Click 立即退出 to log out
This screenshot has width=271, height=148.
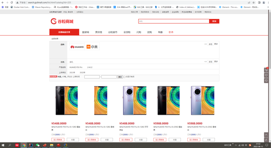(80, 12)
